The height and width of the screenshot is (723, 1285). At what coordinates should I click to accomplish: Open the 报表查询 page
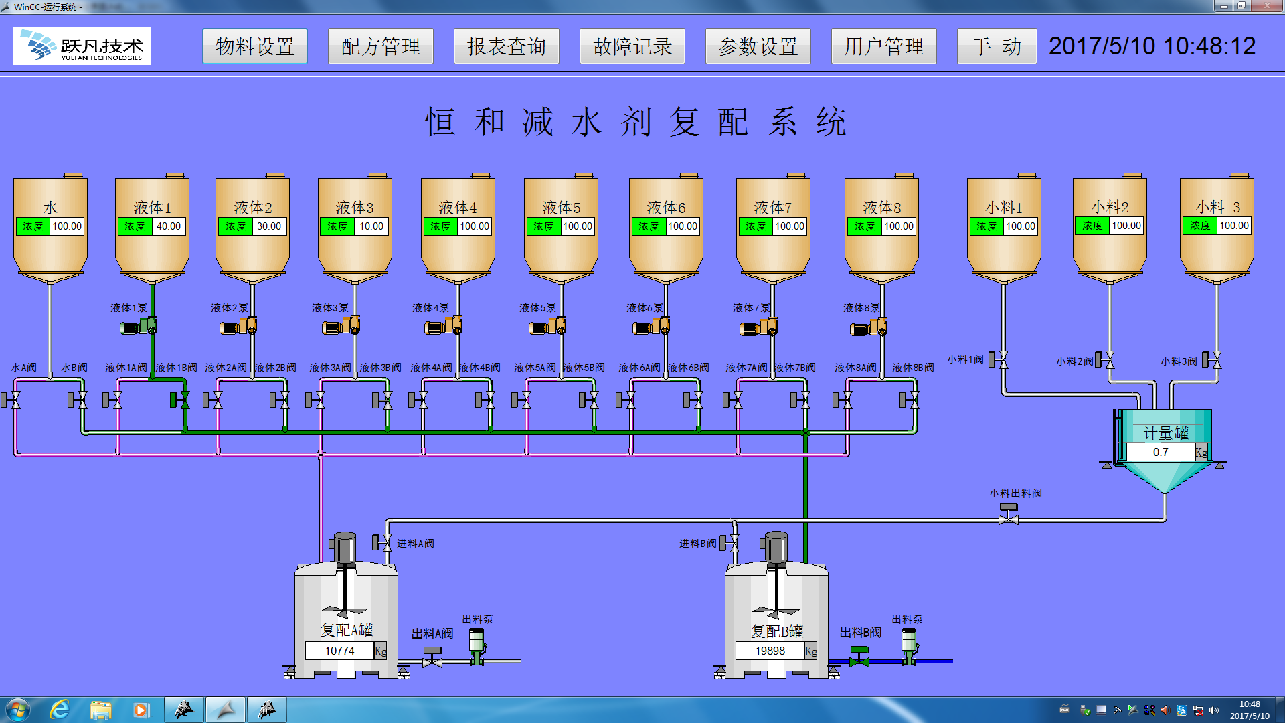click(506, 46)
